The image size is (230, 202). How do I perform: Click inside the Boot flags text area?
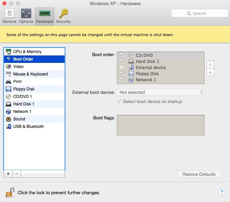[160, 125]
